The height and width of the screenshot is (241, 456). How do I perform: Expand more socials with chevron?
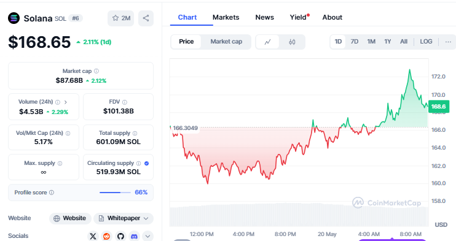pyautogui.click(x=147, y=236)
